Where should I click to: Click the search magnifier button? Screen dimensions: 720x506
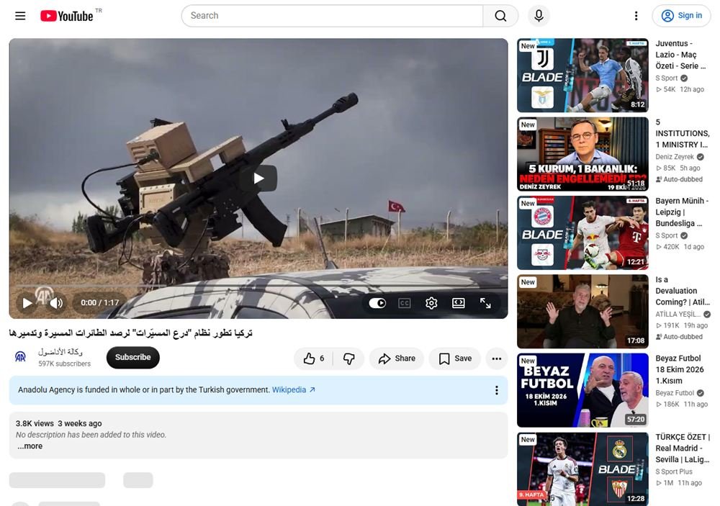tap(500, 16)
